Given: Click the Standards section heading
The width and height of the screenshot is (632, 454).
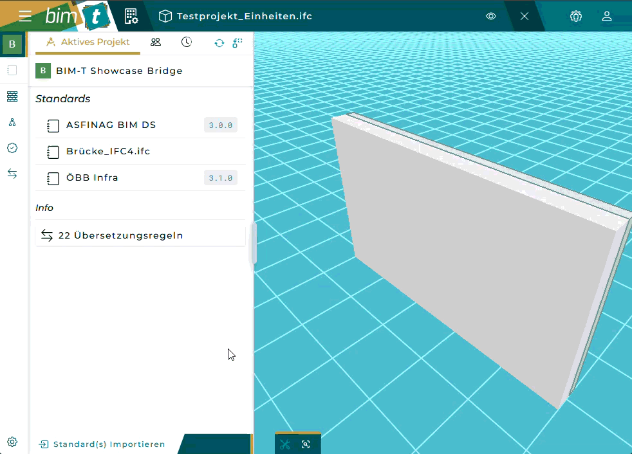Looking at the screenshot, I should tap(63, 98).
